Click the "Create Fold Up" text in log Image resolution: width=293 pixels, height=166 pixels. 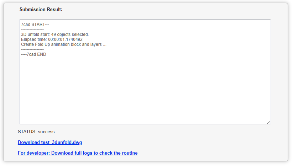tap(36, 44)
